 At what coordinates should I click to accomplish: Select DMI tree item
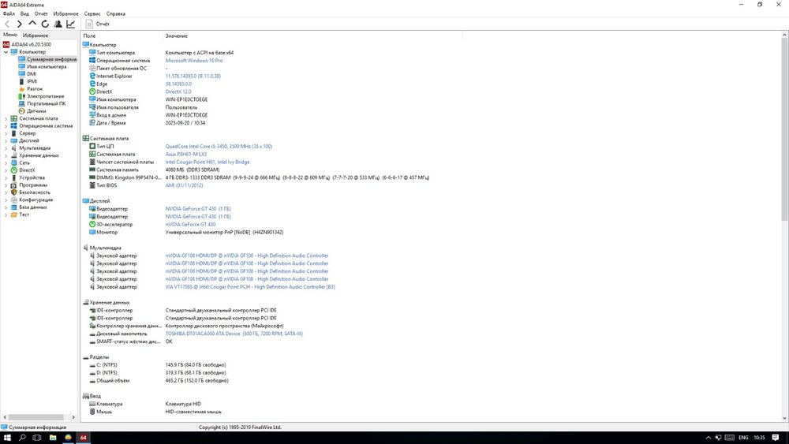point(32,74)
